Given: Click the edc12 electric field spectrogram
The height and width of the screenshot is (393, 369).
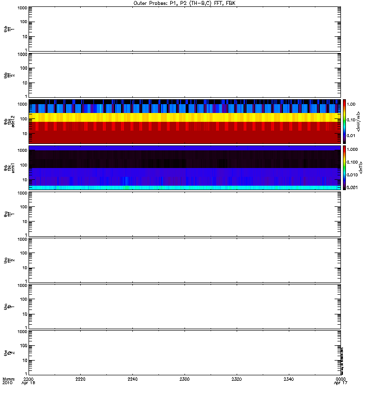Looking at the screenshot, I should pyautogui.click(x=184, y=121).
